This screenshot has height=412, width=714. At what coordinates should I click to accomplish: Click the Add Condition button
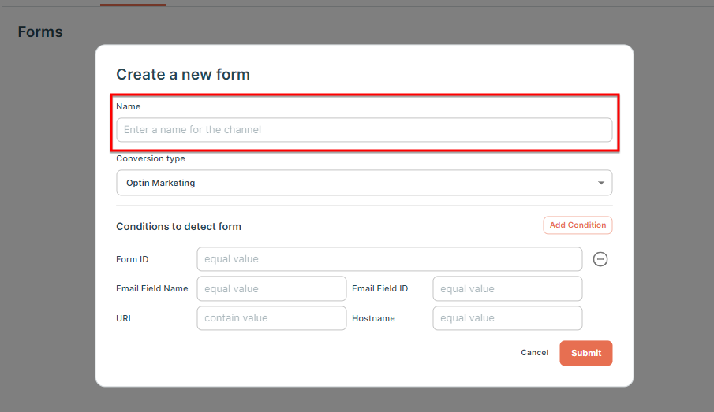coord(578,225)
